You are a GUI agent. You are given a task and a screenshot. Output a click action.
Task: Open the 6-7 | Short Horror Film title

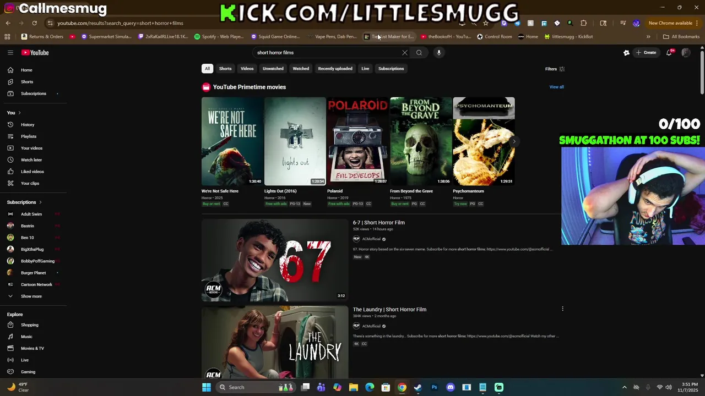click(x=379, y=223)
